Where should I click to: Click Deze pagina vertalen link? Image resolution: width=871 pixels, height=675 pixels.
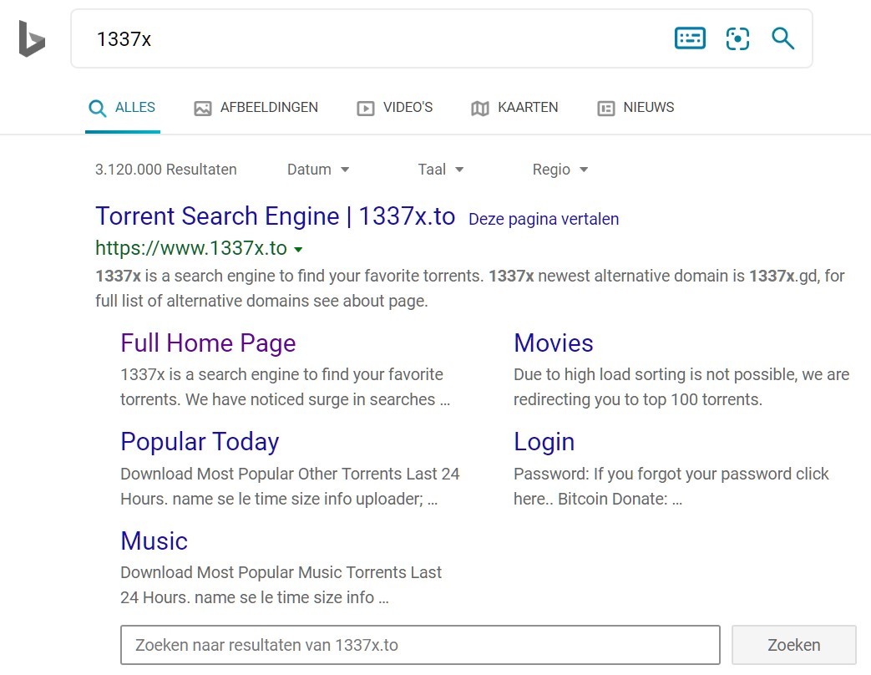[544, 219]
